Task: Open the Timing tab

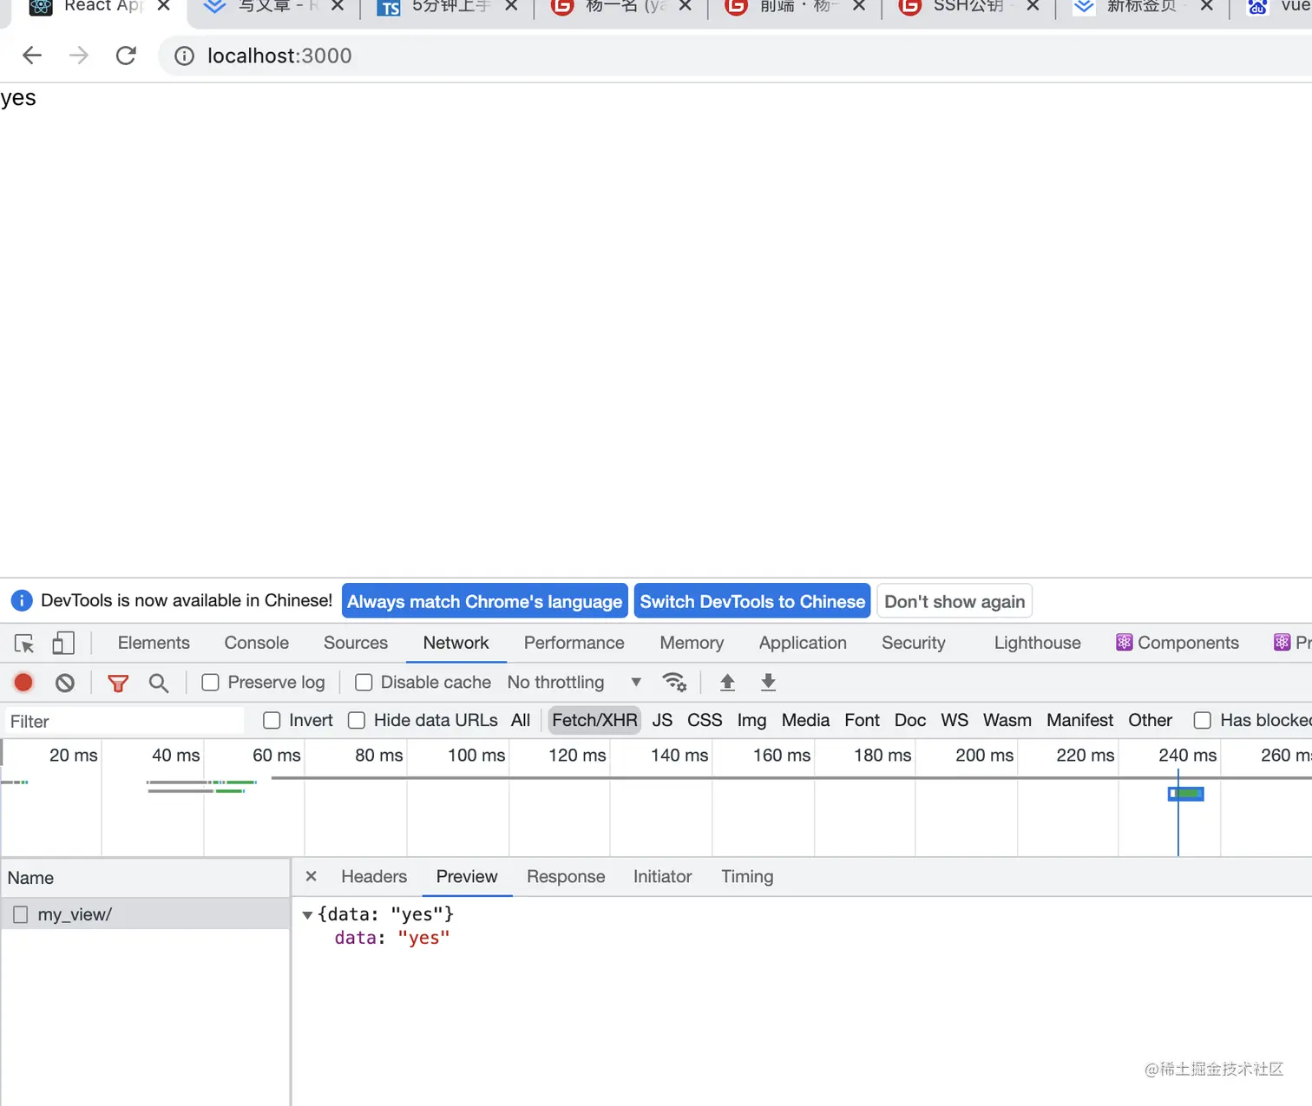Action: tap(747, 877)
